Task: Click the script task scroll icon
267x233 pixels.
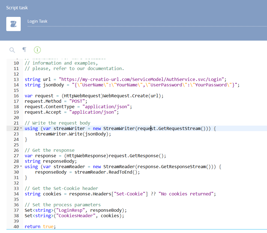Action: pos(13,24)
